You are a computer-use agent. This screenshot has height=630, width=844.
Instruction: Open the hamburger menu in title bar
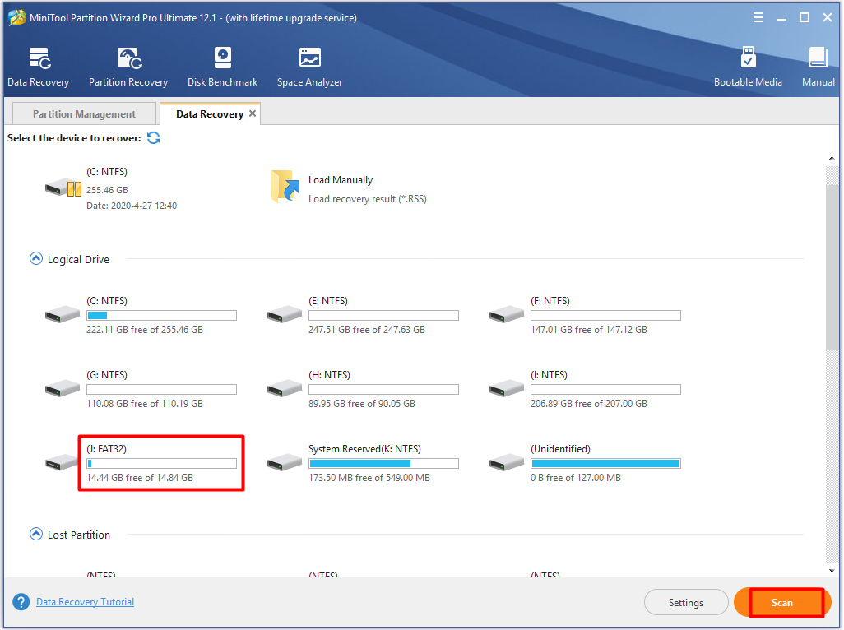tap(758, 18)
